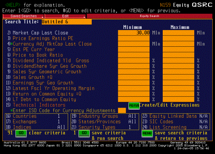
Task: Click the green PG FWD button
Action: tap(134, 106)
